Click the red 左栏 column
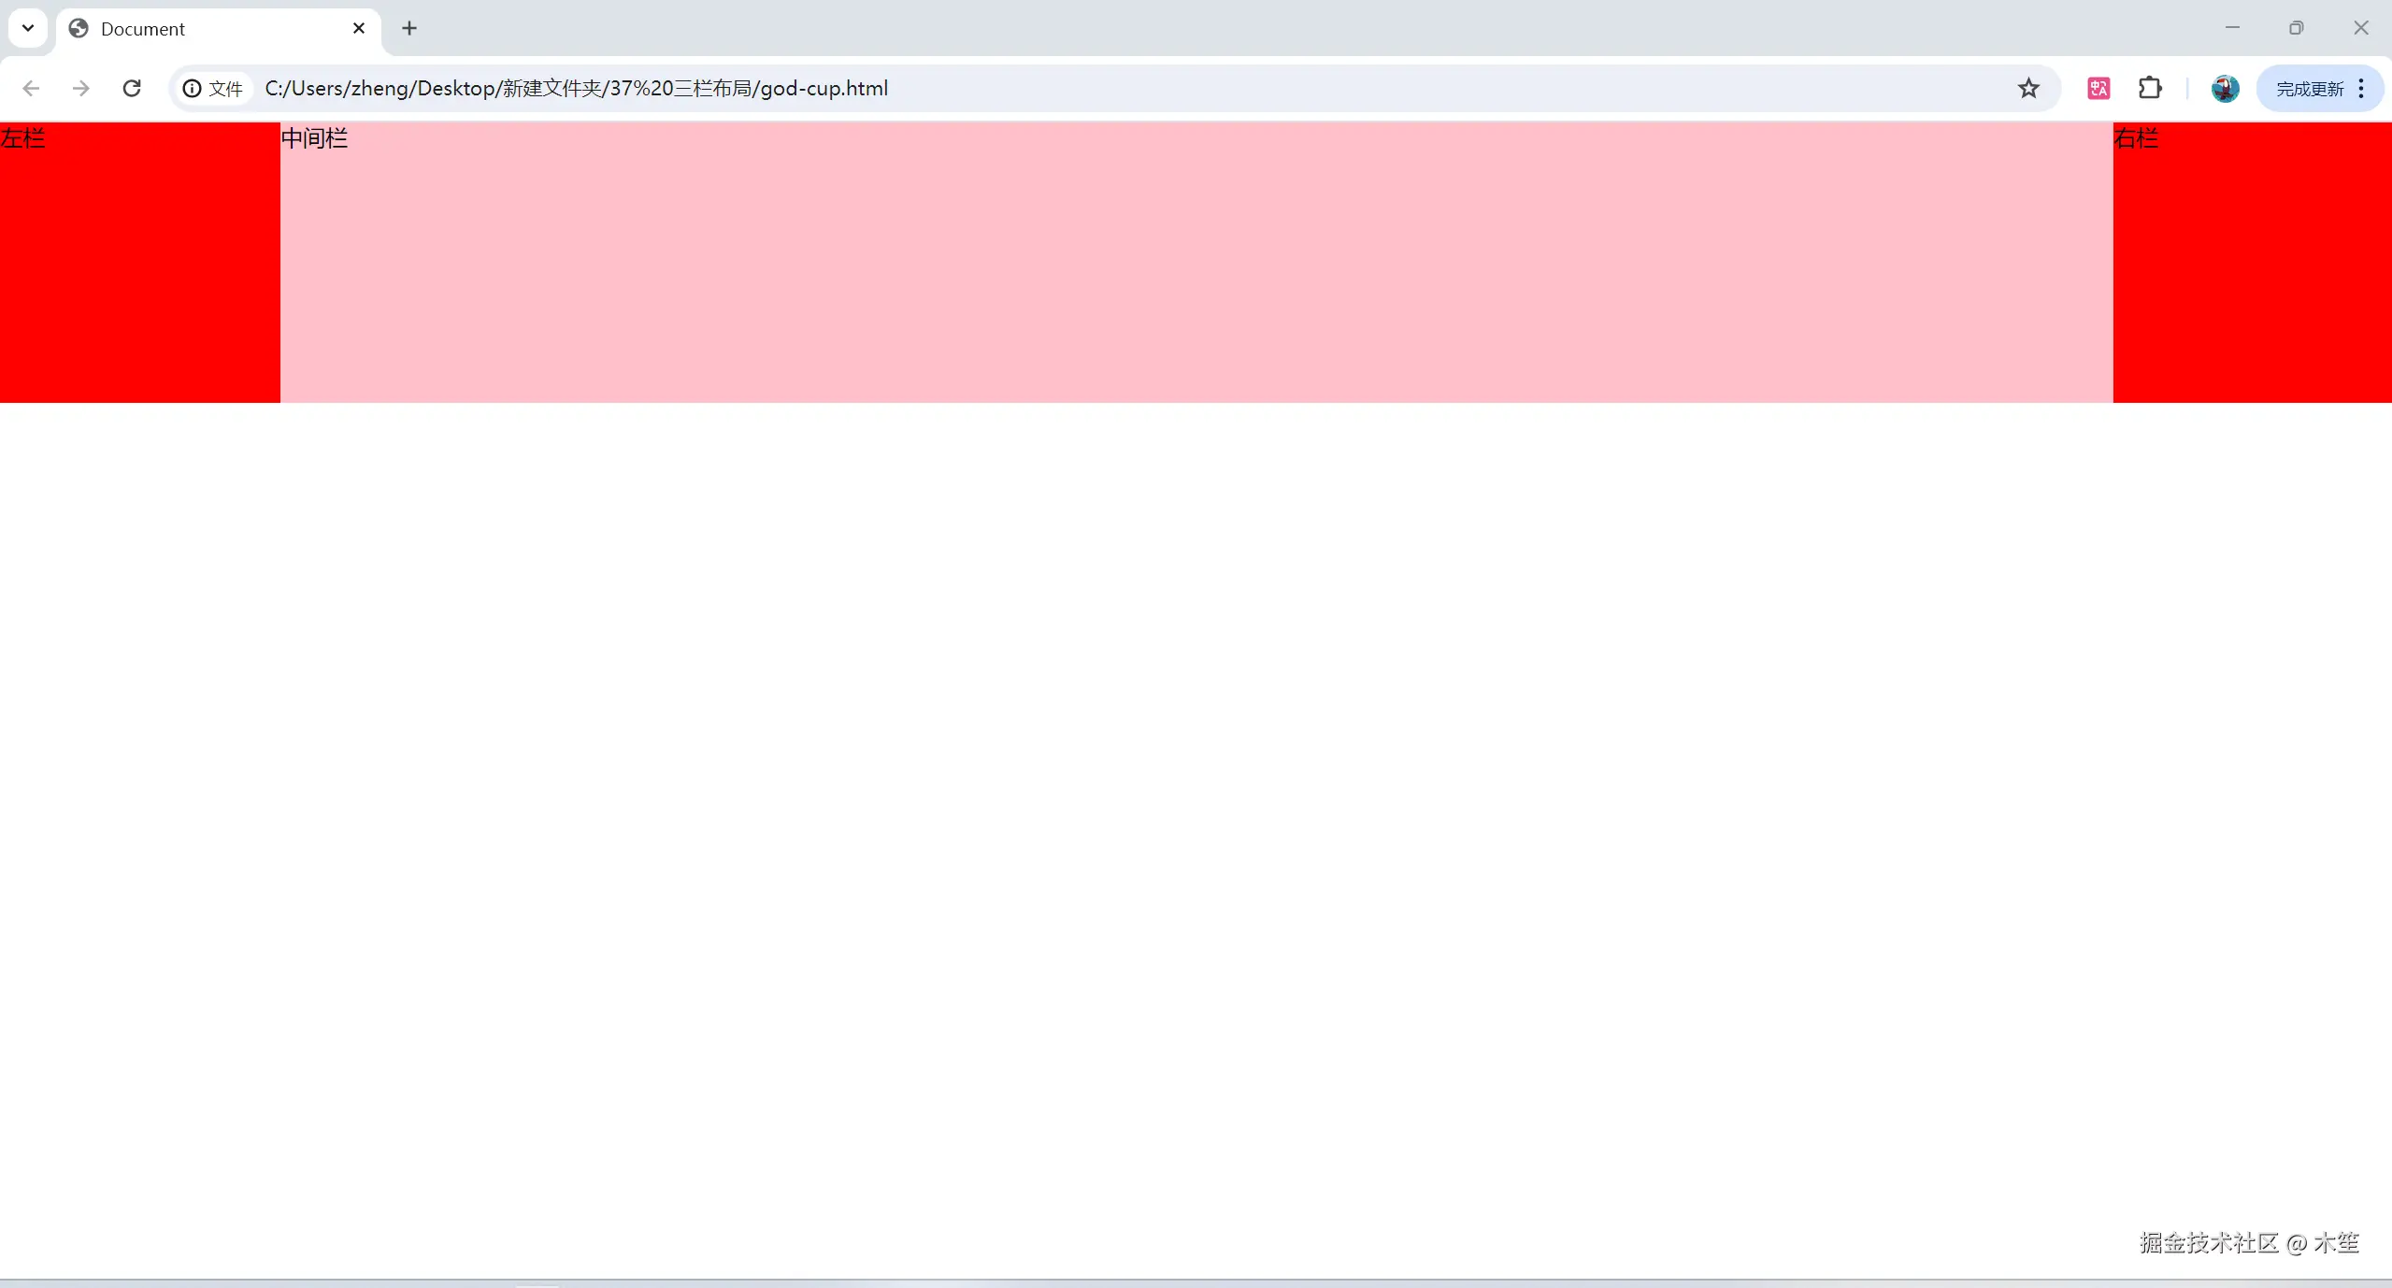 pos(140,262)
